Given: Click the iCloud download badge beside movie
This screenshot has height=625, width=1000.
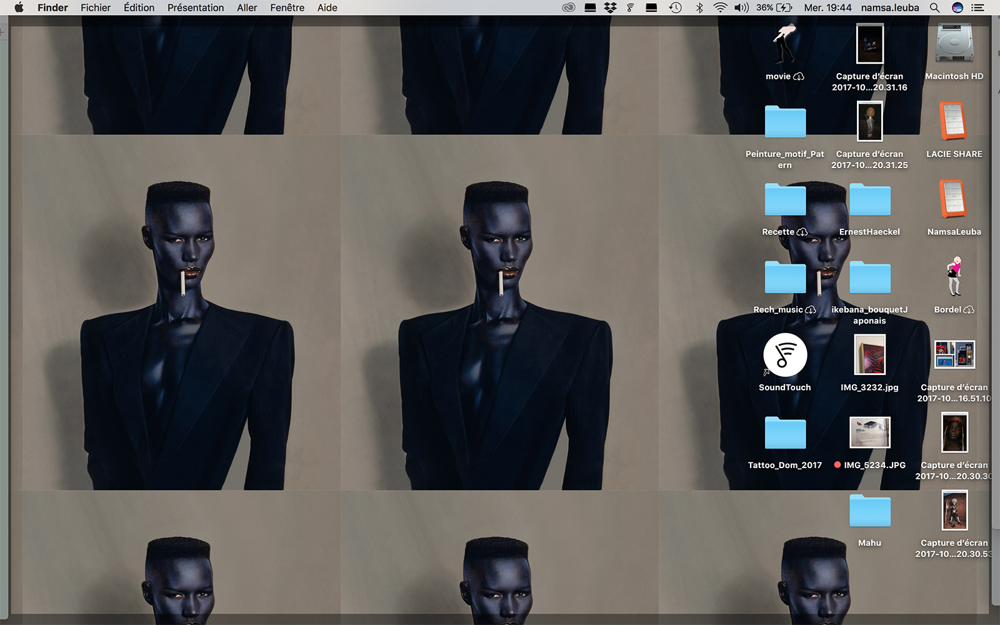Looking at the screenshot, I should (799, 76).
